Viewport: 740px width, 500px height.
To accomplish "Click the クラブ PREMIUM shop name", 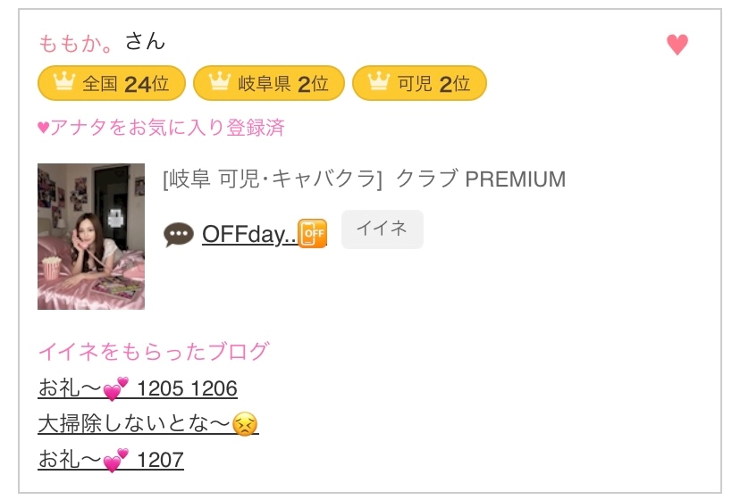I will (x=480, y=179).
